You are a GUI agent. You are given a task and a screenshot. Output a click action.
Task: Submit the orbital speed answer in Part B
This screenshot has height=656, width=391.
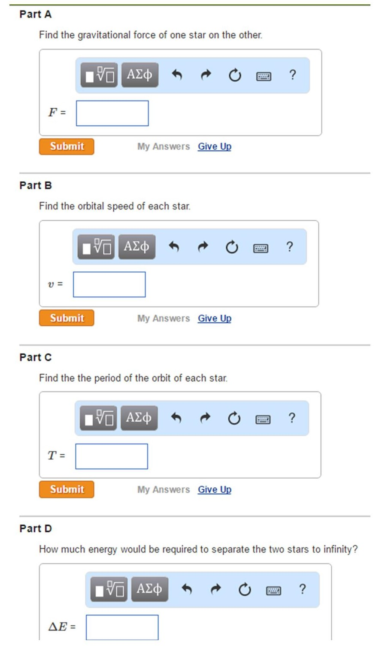(x=66, y=318)
